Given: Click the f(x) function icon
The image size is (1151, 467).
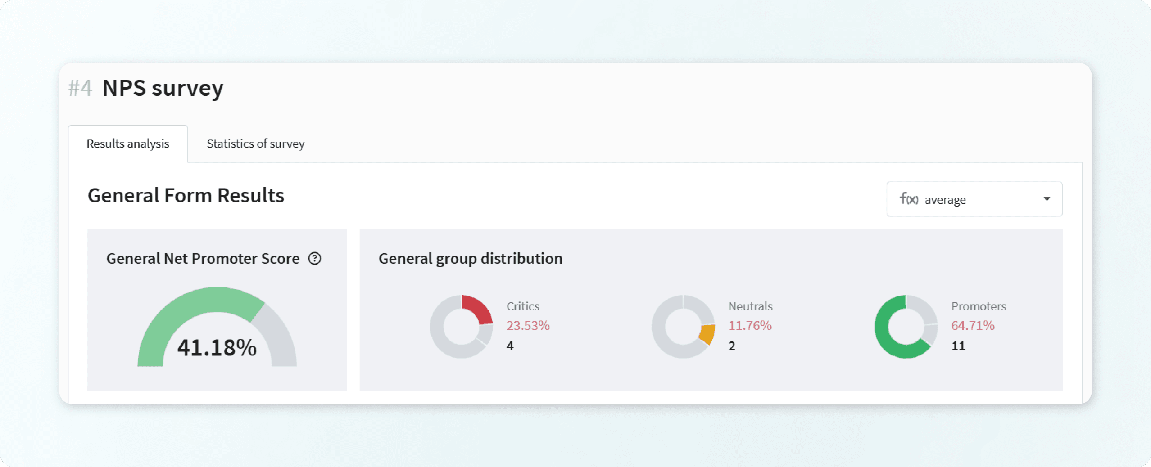Looking at the screenshot, I should [908, 199].
